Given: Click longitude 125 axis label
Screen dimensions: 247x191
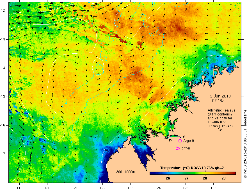Looking at the screenshot, I should (x=186, y=188).
